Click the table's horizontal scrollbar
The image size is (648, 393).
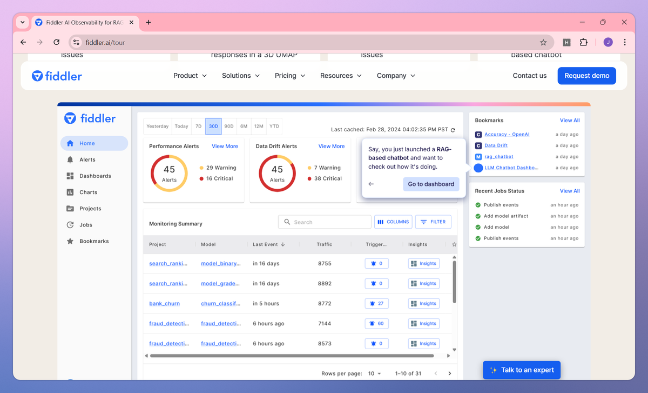coord(292,356)
